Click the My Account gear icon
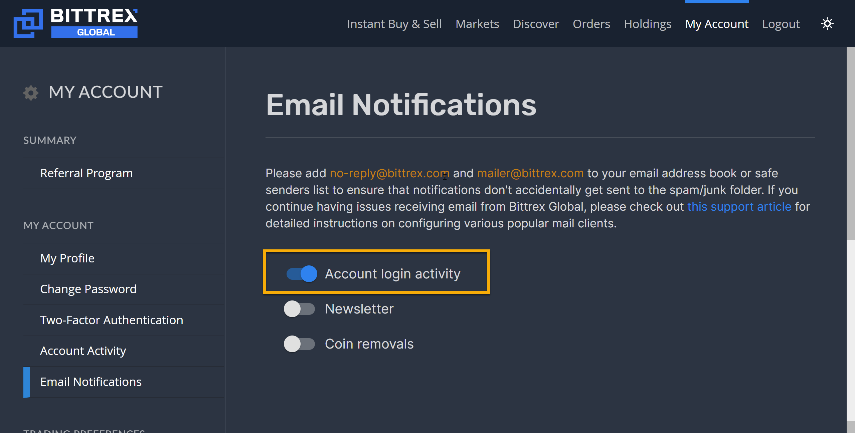Viewport: 855px width, 433px height. (31, 92)
